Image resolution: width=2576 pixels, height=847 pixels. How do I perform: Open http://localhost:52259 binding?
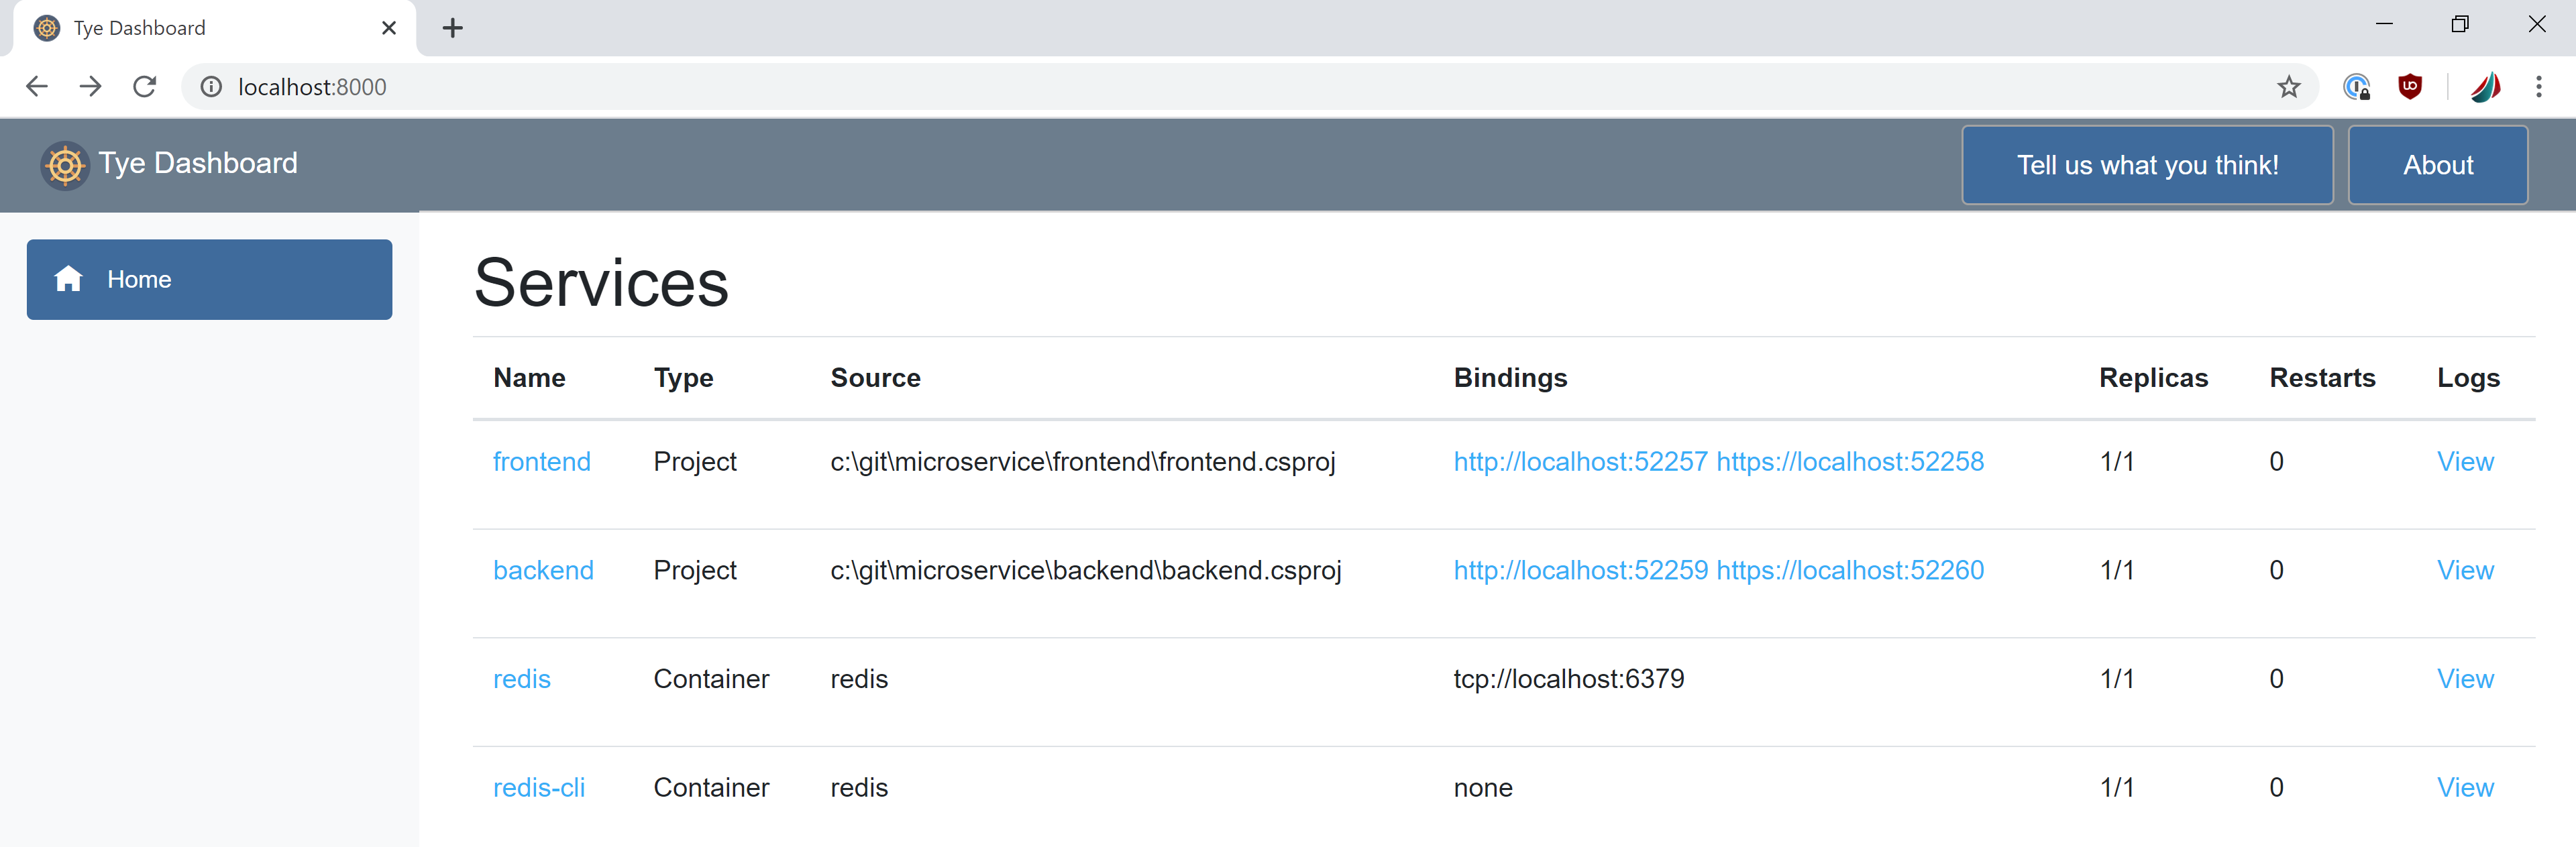1580,570
